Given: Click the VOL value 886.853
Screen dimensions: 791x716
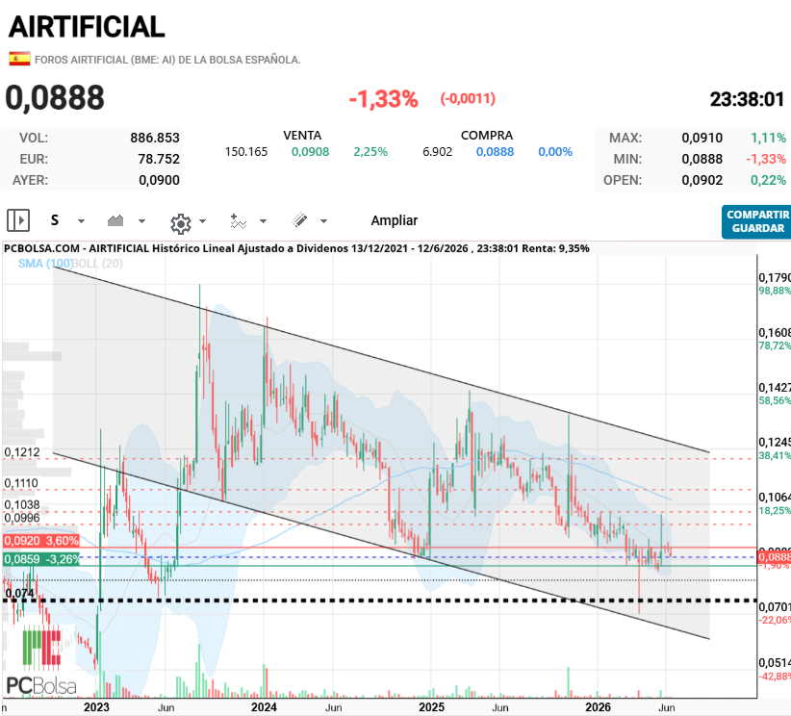Looking at the screenshot, I should pos(155,138).
